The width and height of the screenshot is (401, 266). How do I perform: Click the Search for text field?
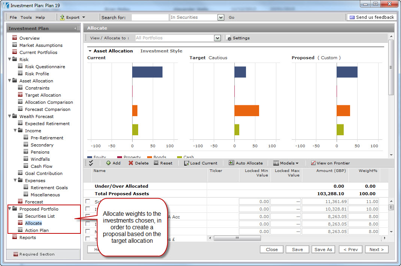[150, 17]
